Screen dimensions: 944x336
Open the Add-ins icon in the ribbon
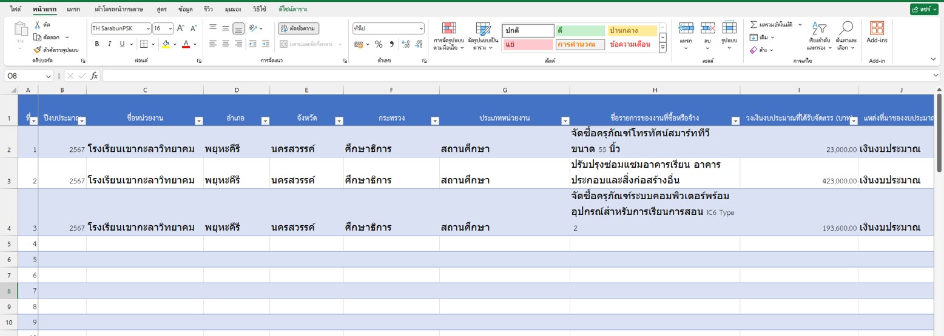(x=877, y=33)
